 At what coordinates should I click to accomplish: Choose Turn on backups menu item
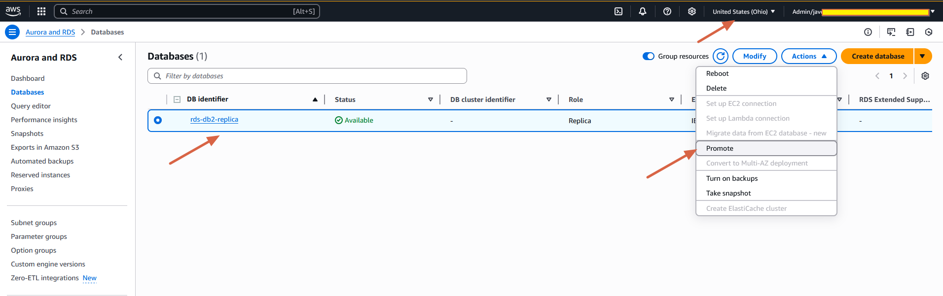pos(766,178)
